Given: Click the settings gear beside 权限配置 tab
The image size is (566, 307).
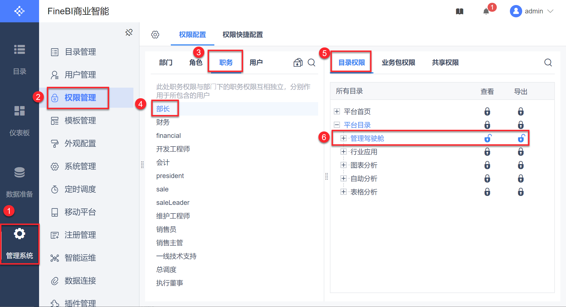Looking at the screenshot, I should tap(155, 35).
